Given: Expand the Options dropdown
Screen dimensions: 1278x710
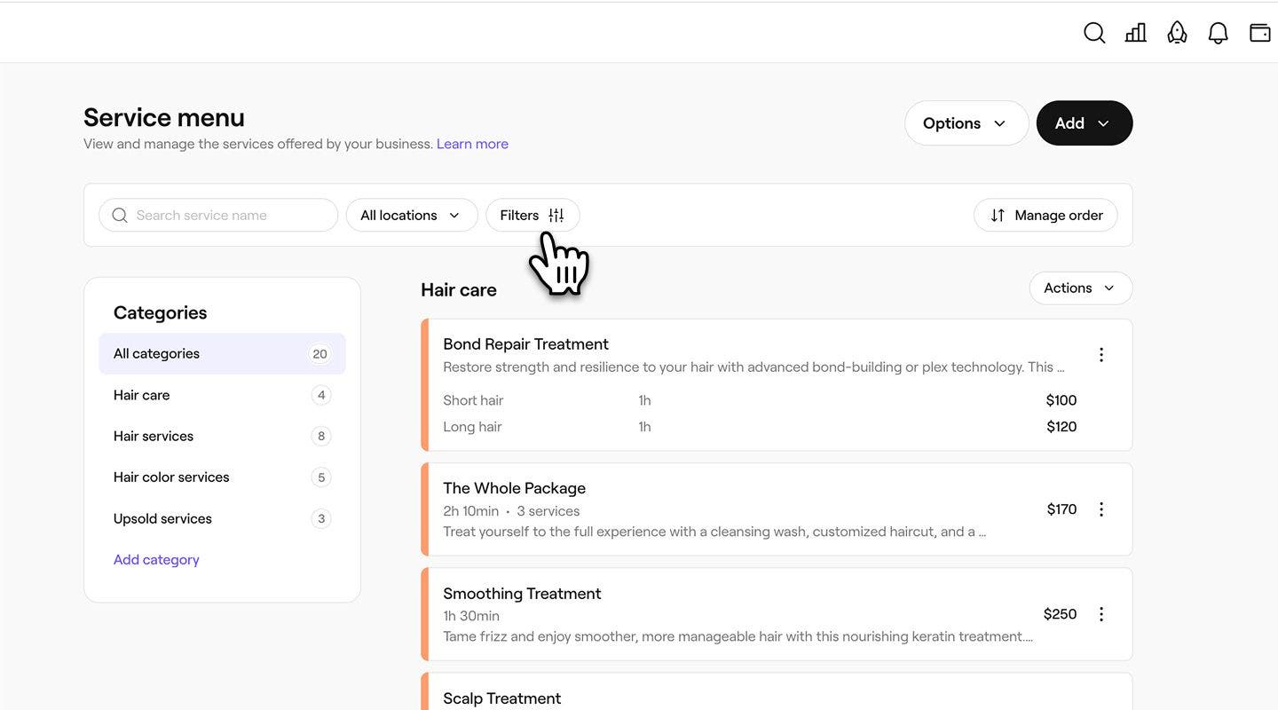Looking at the screenshot, I should click(x=966, y=123).
